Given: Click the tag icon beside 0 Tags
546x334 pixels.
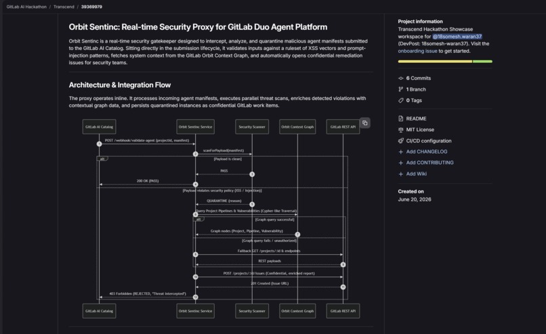Looking at the screenshot, I should click(x=401, y=101).
